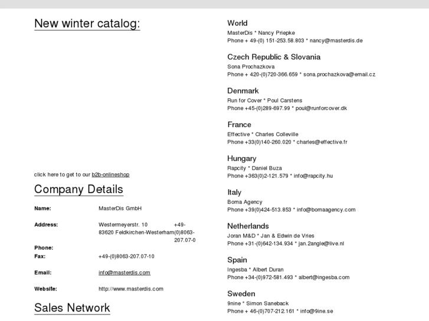The image size is (429, 321).
Task: Click the info@9ine.se email address
Action: (316, 311)
